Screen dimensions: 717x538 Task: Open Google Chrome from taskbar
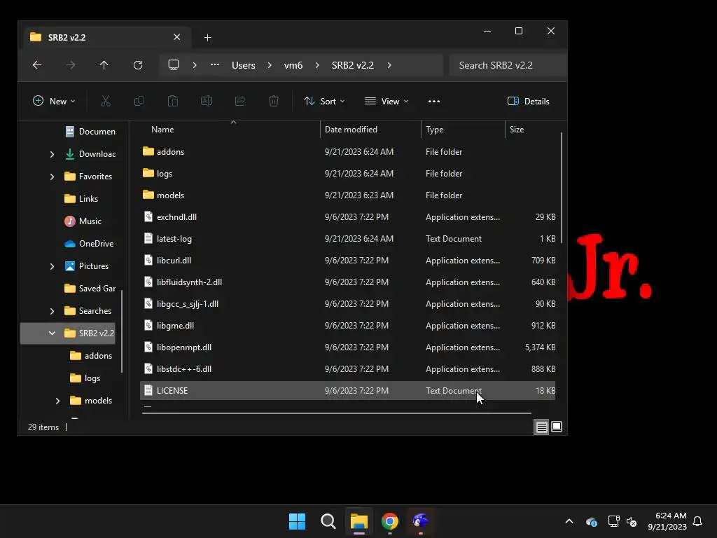pos(389,521)
